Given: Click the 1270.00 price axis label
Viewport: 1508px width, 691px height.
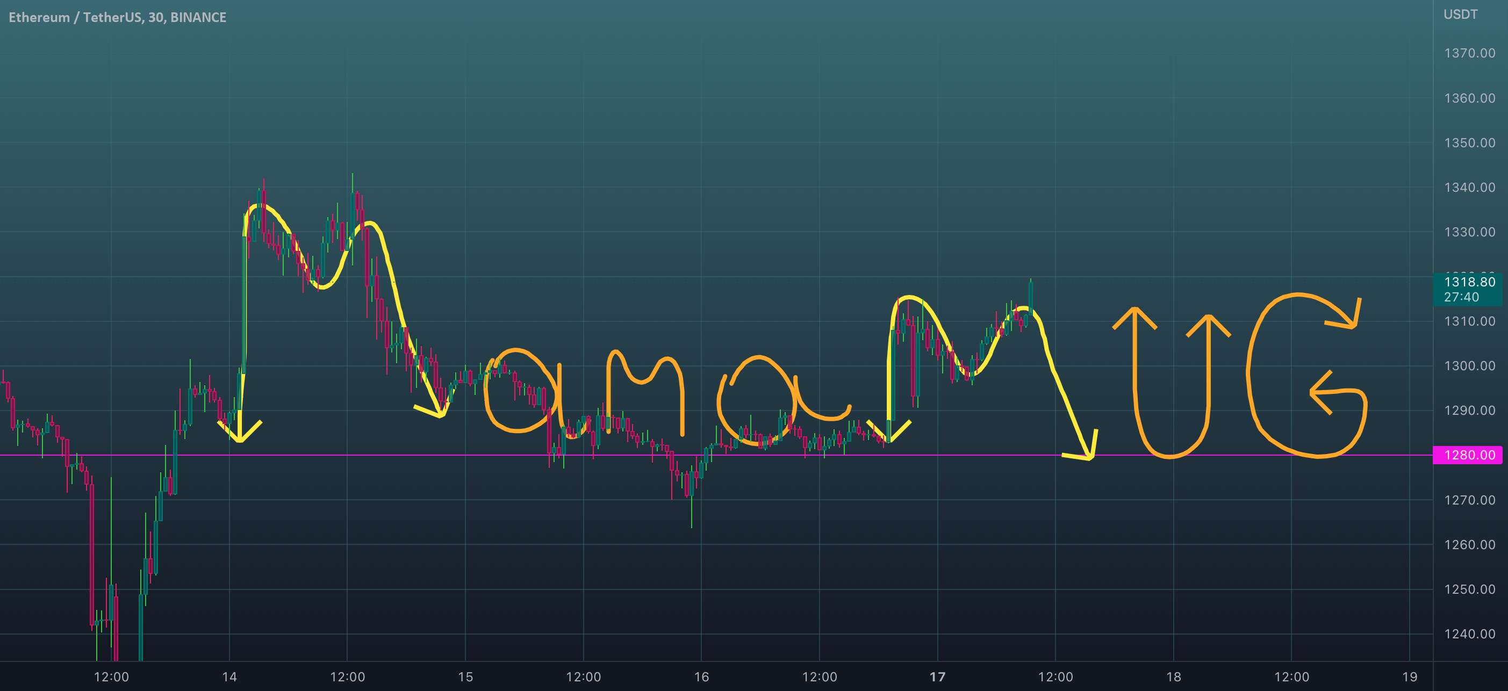Looking at the screenshot, I should pos(1469,500).
